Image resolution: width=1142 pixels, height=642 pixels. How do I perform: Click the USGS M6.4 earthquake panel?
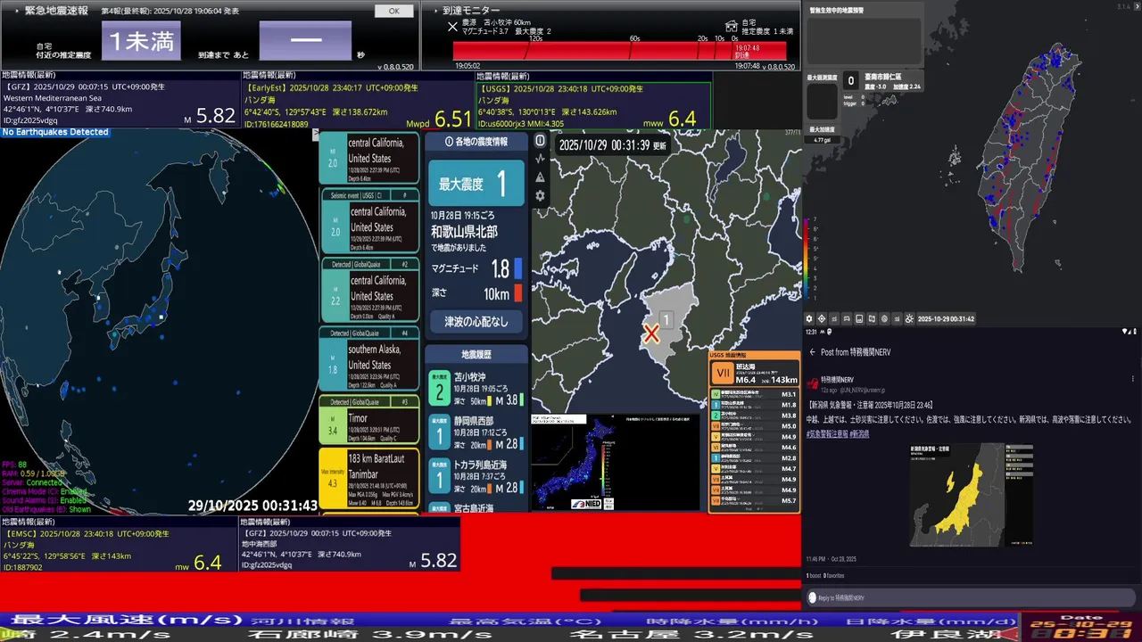tap(593, 104)
